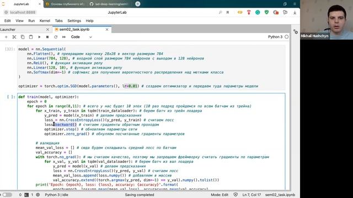The image size is (353, 198).
Task: Cut selected cell with scissors icon
Action: [14, 37]
